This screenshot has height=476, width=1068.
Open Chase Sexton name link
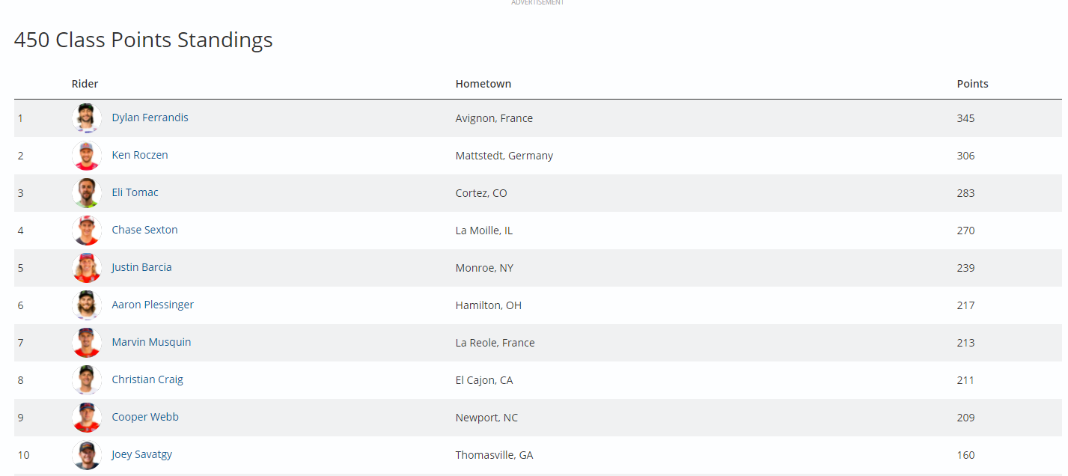(144, 230)
